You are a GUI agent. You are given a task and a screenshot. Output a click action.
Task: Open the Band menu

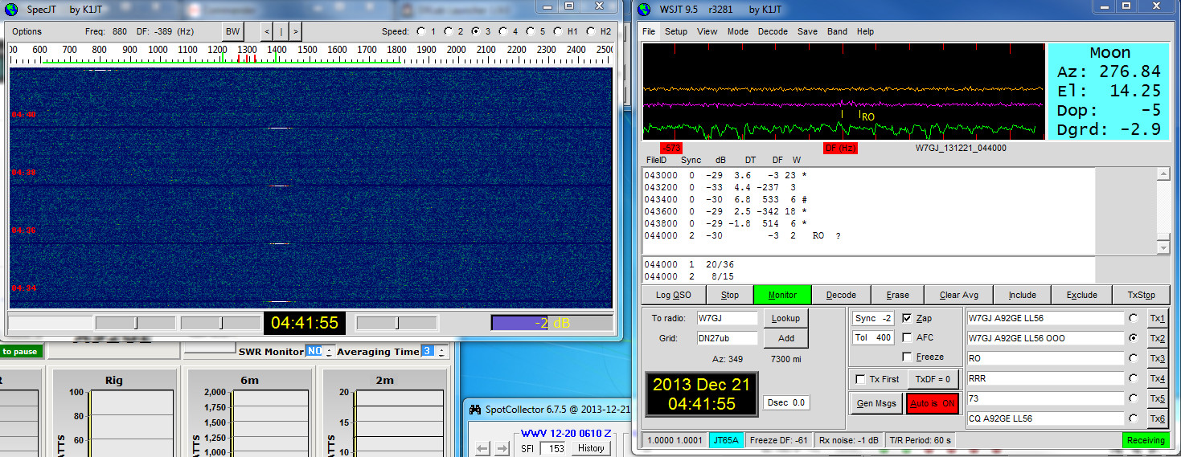837,32
